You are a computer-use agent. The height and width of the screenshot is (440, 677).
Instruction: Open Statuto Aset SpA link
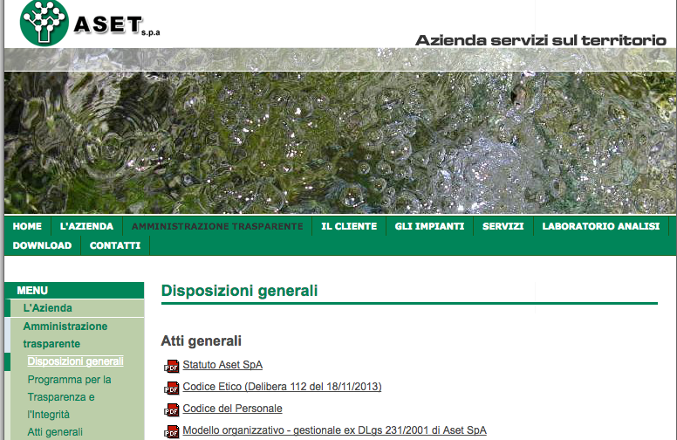(x=222, y=365)
